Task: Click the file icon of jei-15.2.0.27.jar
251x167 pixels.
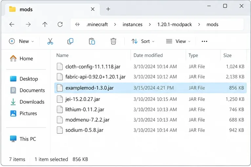Action: 60,99
